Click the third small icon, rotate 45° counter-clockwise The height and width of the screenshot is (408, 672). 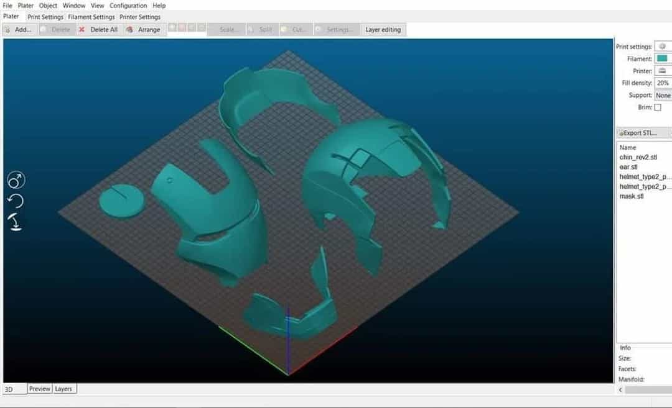click(192, 27)
